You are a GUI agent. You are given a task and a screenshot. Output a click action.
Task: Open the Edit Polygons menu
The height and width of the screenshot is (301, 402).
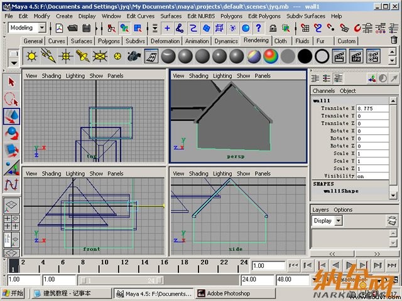(264, 16)
